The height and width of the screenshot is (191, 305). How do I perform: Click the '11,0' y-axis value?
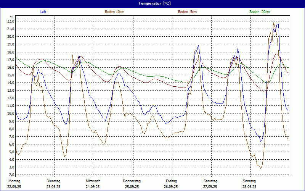coord(11,106)
